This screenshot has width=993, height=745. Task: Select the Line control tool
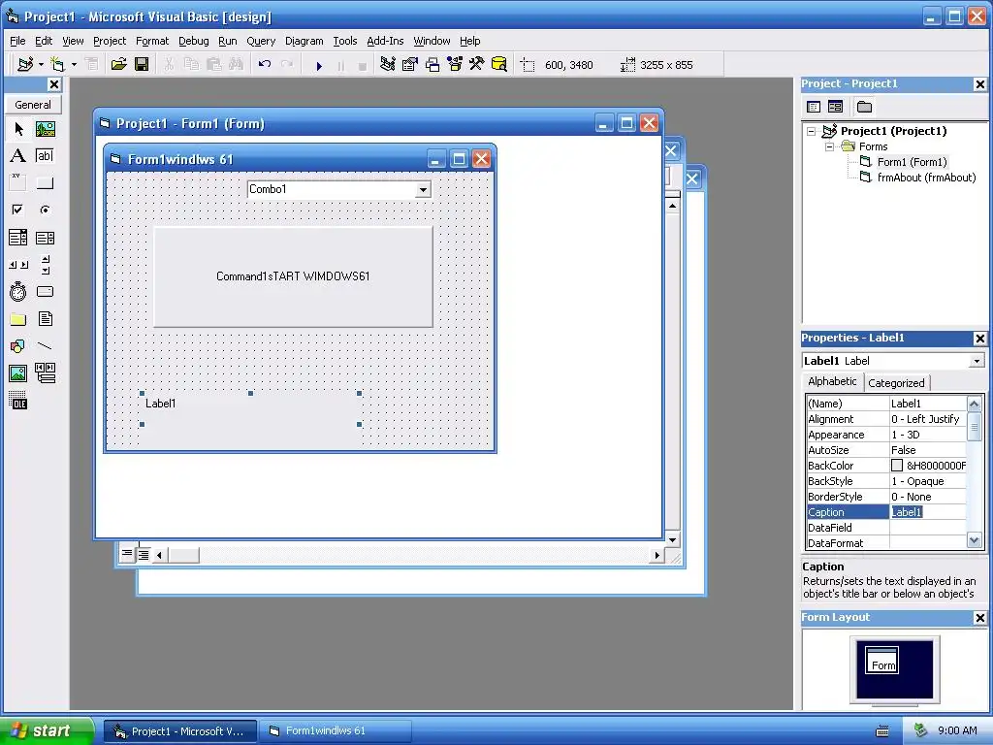pyautogui.click(x=45, y=346)
